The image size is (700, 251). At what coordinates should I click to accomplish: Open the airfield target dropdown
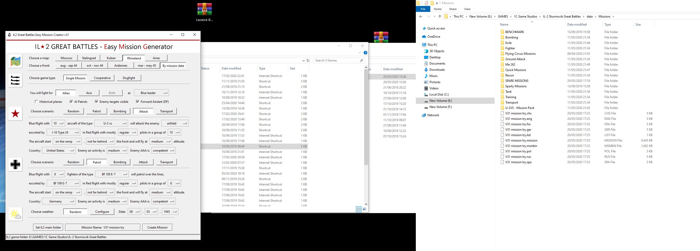pyautogui.click(x=175, y=123)
